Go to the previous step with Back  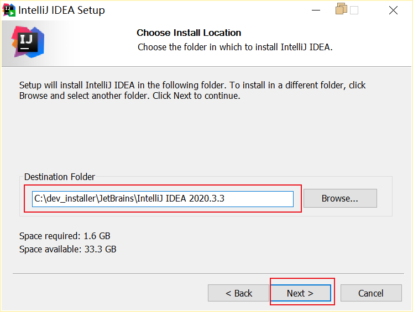pyautogui.click(x=238, y=293)
